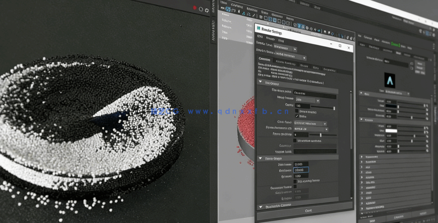Click the highlighted select tool icon in main toolbar
The image size is (438, 223).
(x=228, y=10)
